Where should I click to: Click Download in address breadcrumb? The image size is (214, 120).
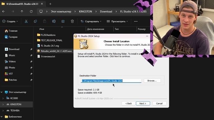tap(106, 12)
